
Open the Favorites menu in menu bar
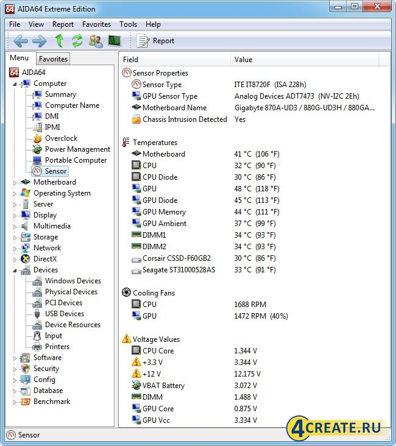pyautogui.click(x=96, y=24)
